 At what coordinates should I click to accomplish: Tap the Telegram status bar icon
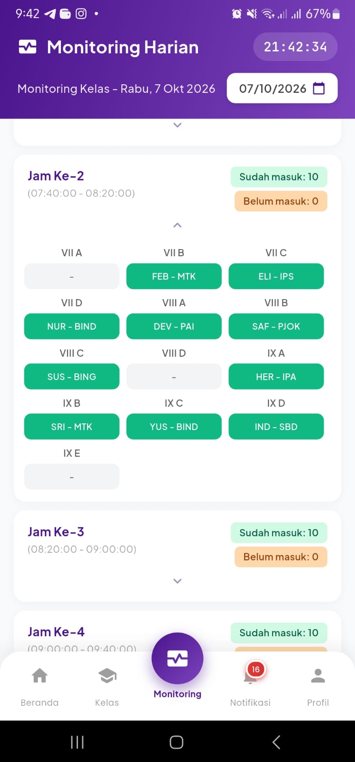[x=50, y=14]
